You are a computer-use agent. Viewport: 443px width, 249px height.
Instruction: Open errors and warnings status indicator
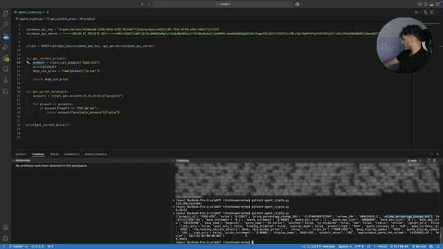tap(37, 246)
